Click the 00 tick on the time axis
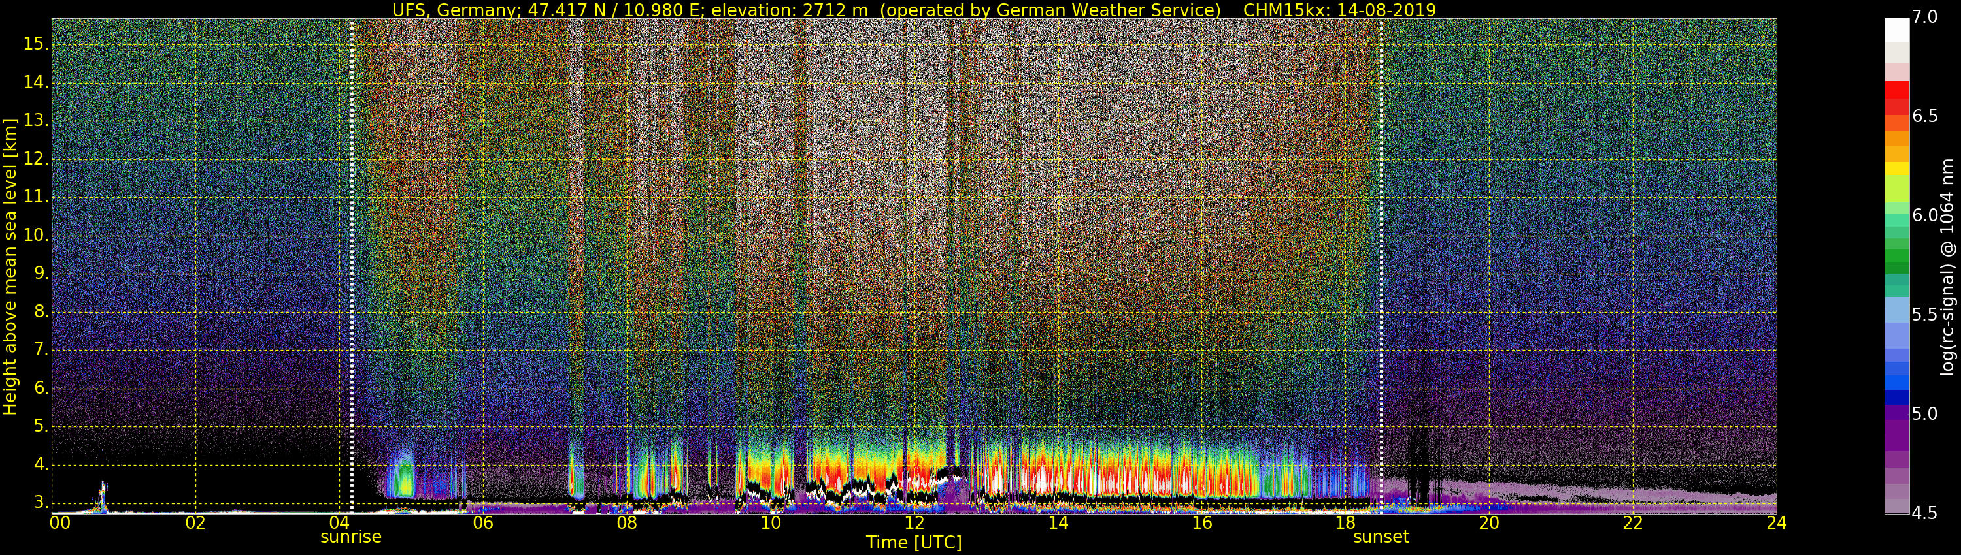 tap(60, 523)
